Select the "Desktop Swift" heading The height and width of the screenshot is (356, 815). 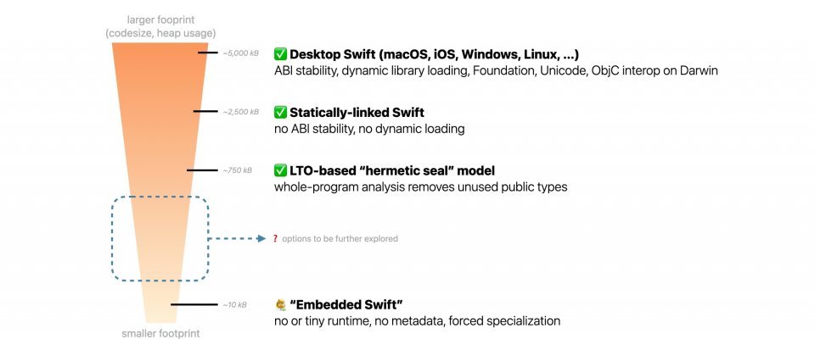click(x=435, y=54)
